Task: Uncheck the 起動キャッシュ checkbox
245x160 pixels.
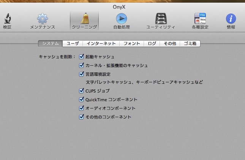Action: (81, 56)
